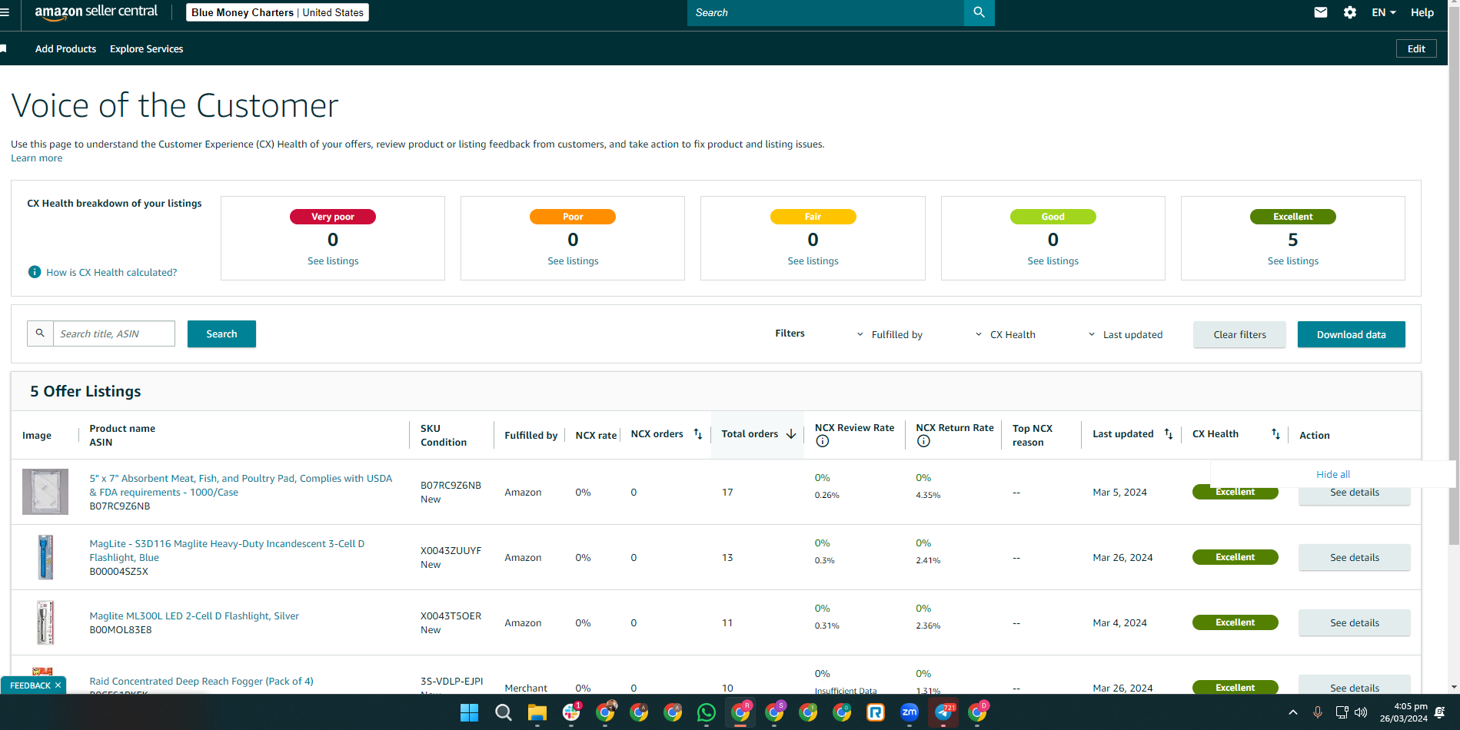This screenshot has width=1460, height=730.
Task: Open Windows taskbar search
Action: [504, 712]
